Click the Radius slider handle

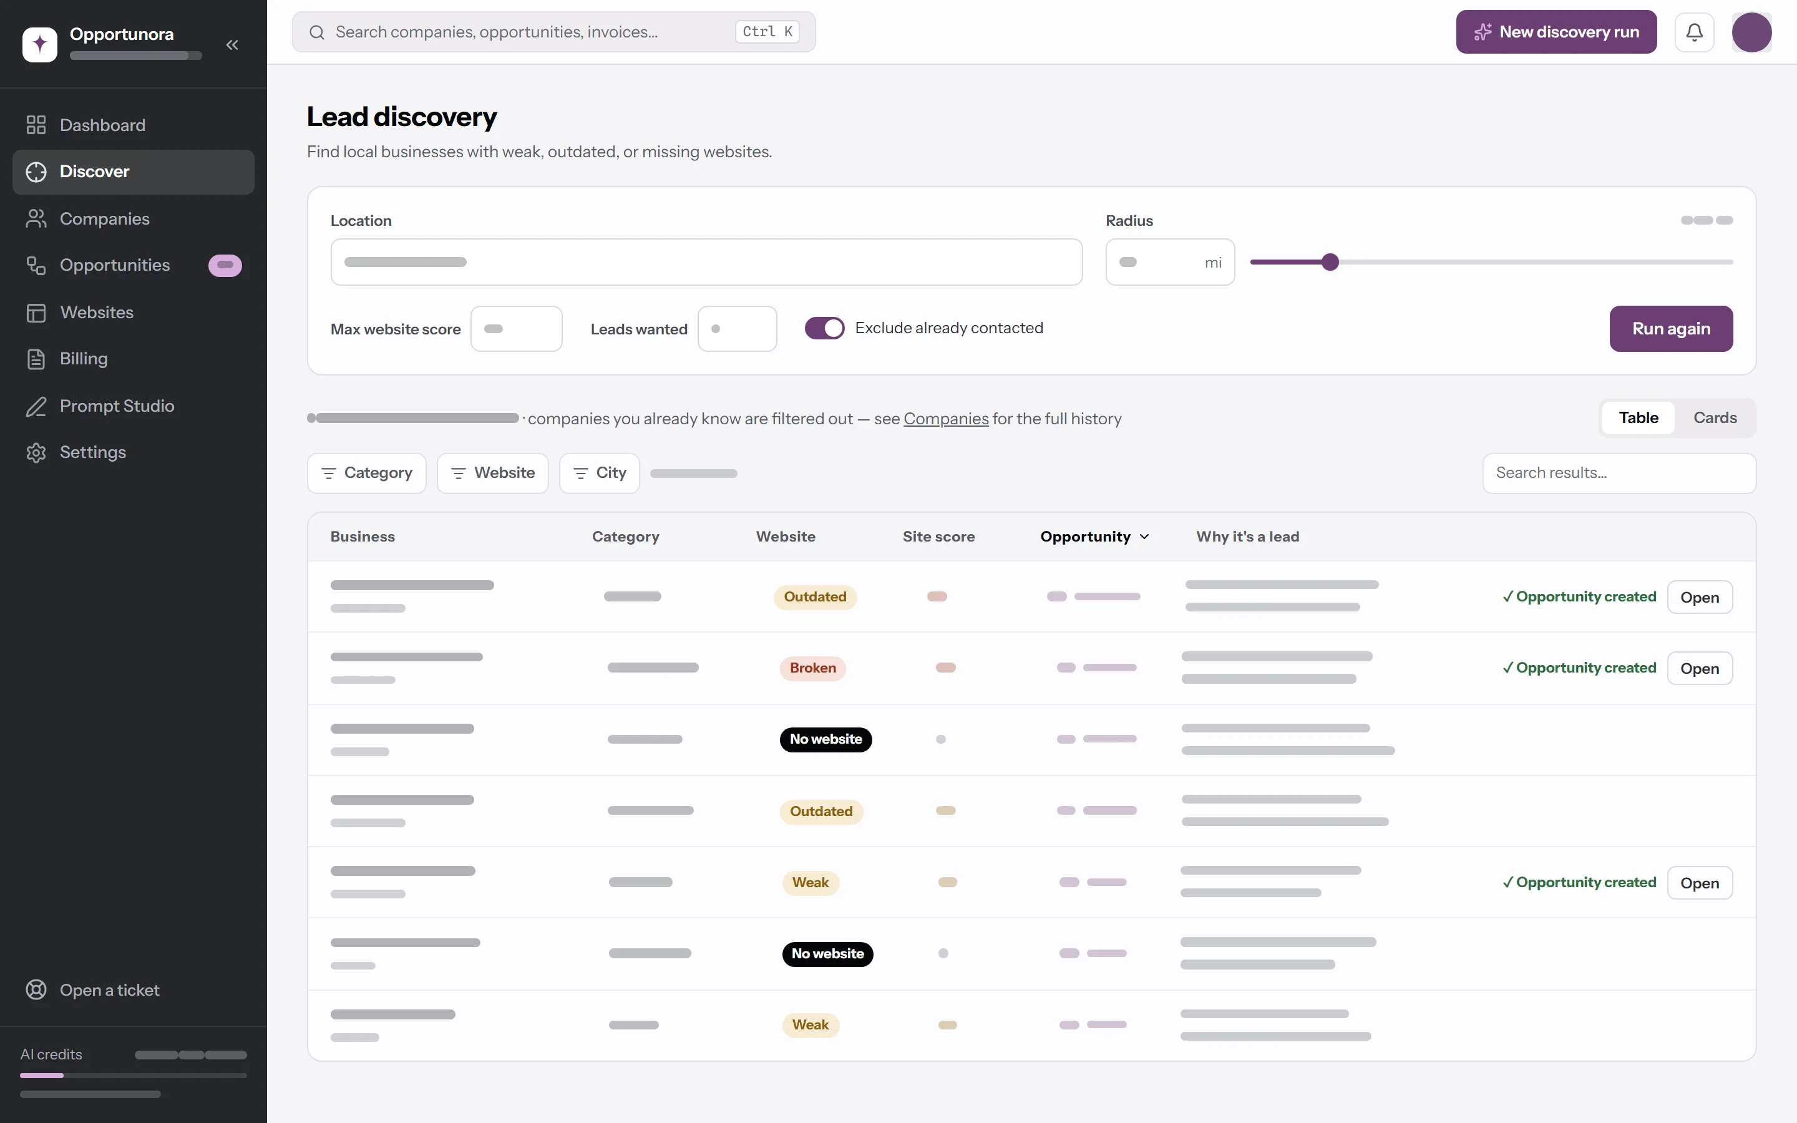coord(1330,262)
